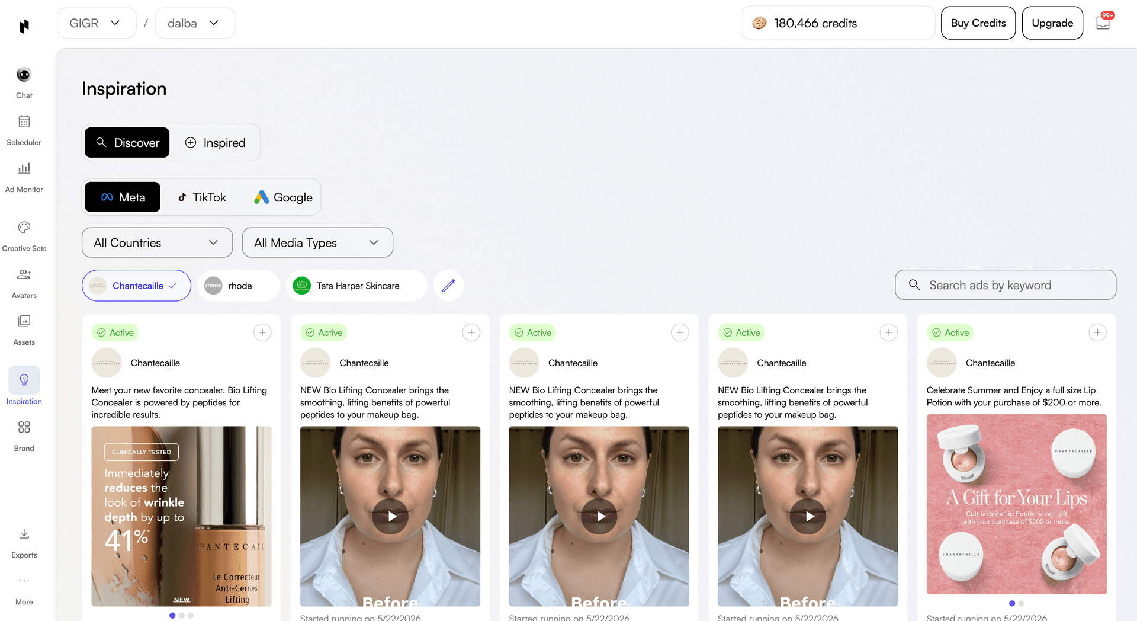Go to third slide dot on the first concealer ad
Viewport: 1137px width, 621px height.
pos(191,616)
